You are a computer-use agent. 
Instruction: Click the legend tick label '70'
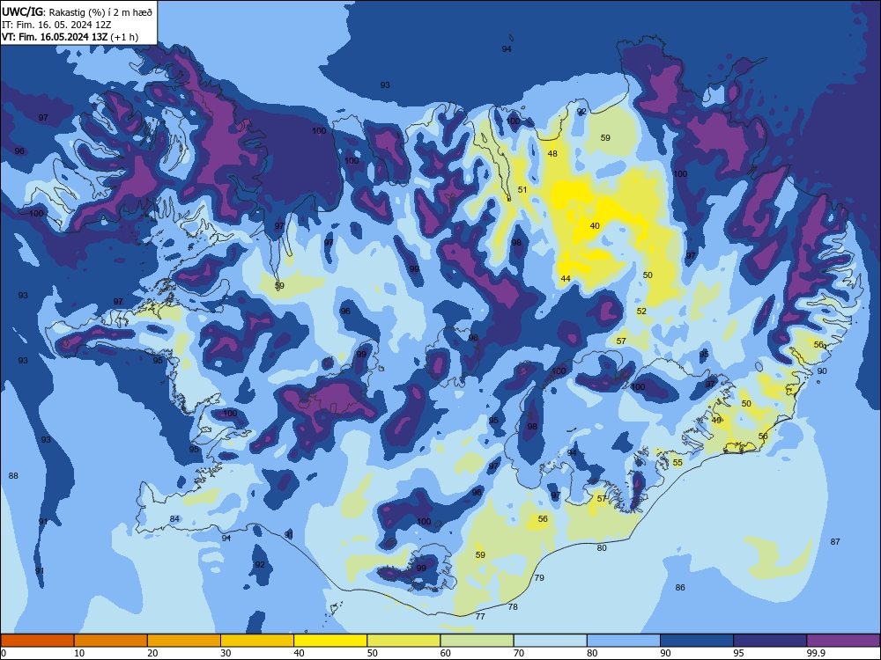coord(519,653)
